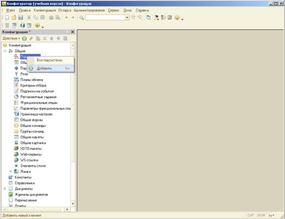This screenshot has width=285, height=219.
Task: Click inside the toolbar search input field
Action: [x=105, y=18]
